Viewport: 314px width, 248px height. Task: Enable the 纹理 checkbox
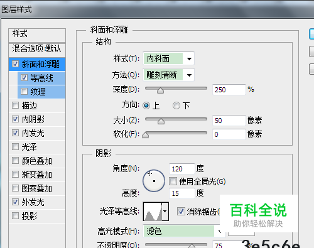tap(24, 92)
